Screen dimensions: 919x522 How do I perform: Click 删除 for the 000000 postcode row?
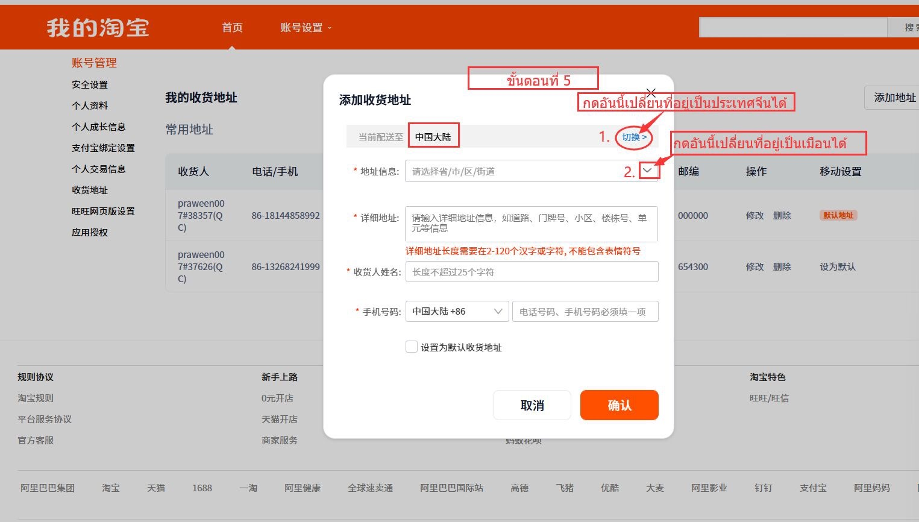(782, 216)
